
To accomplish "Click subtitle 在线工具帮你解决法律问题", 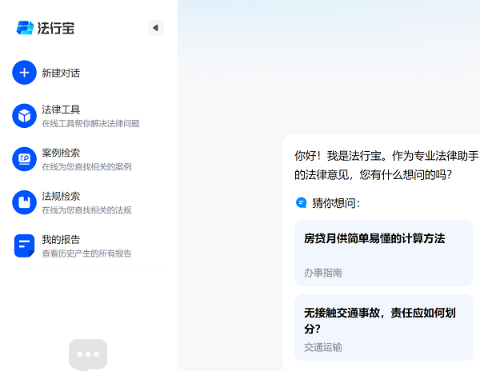I will pyautogui.click(x=91, y=124).
